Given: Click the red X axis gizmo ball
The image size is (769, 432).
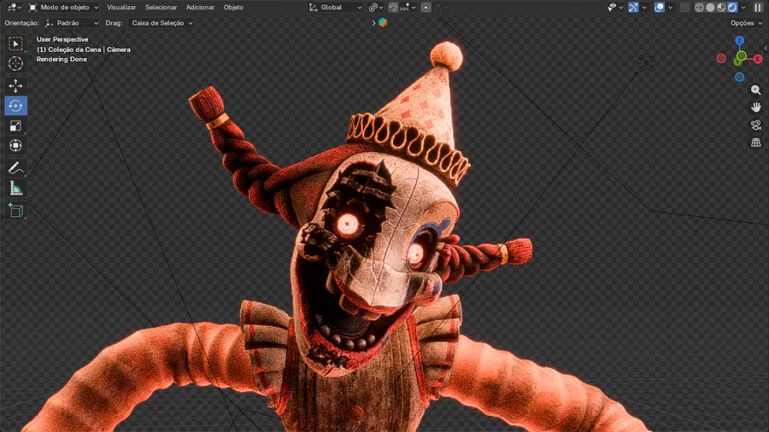Looking at the screenshot, I should 758,59.
